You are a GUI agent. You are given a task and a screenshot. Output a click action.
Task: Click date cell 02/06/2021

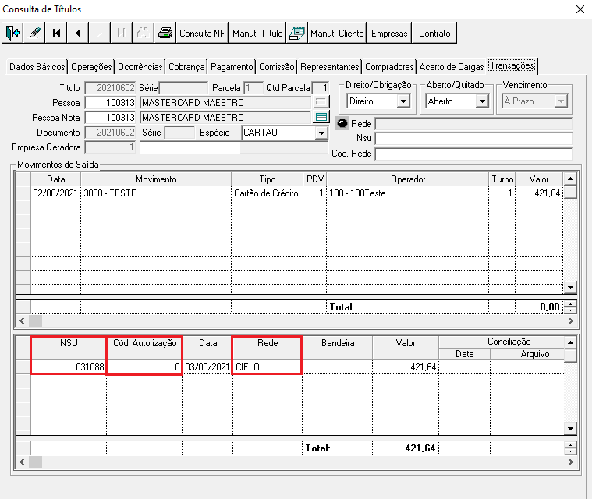click(56, 193)
